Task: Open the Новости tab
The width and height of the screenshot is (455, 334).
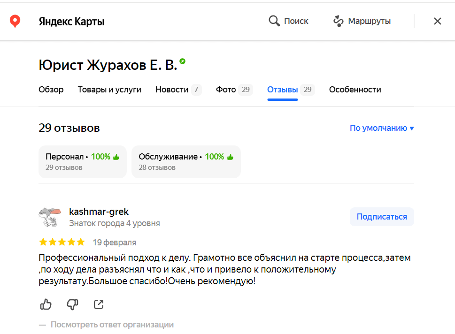Action: click(x=178, y=90)
